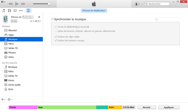Screen dimensions: 188x112
Task: Click the 1,23 Go libre segment
Action: point(128,107)
